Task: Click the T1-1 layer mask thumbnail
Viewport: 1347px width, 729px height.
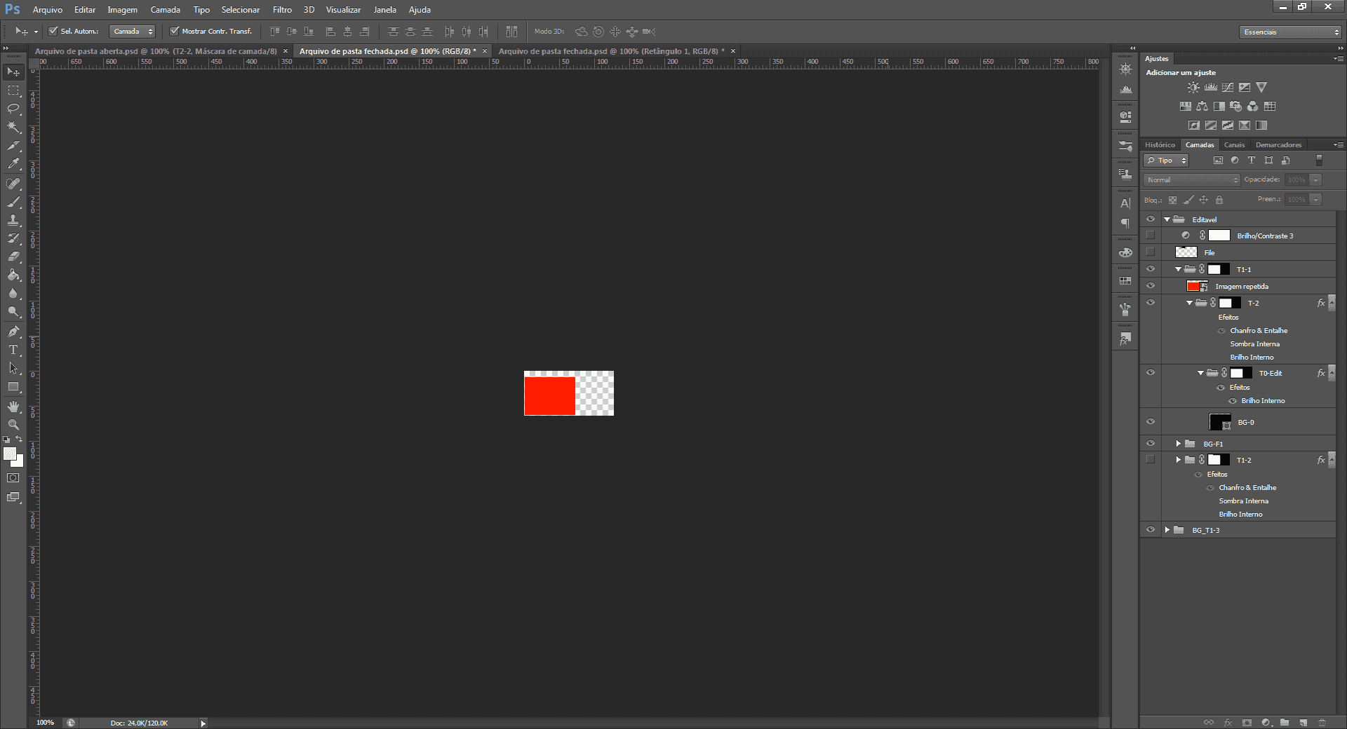Action: tap(1219, 269)
